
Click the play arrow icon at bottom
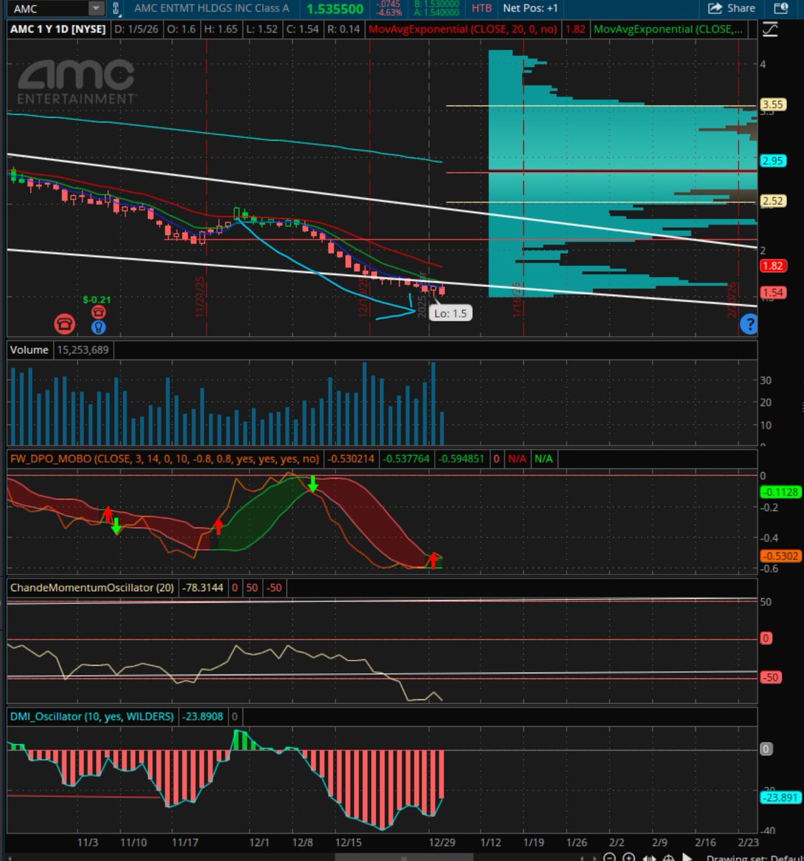coord(687,857)
